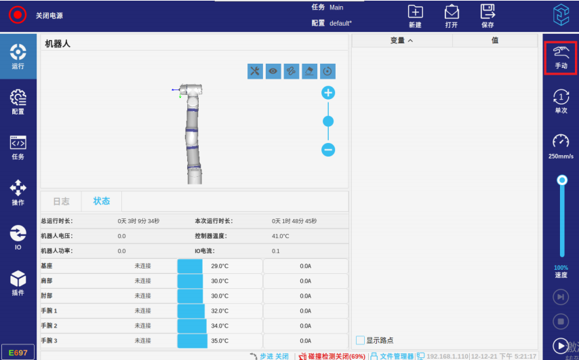Open the 250mm/s speed limit selector
The width and height of the screenshot is (579, 360).
pos(561,146)
